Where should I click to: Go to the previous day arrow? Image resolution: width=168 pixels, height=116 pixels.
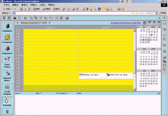[17, 23]
